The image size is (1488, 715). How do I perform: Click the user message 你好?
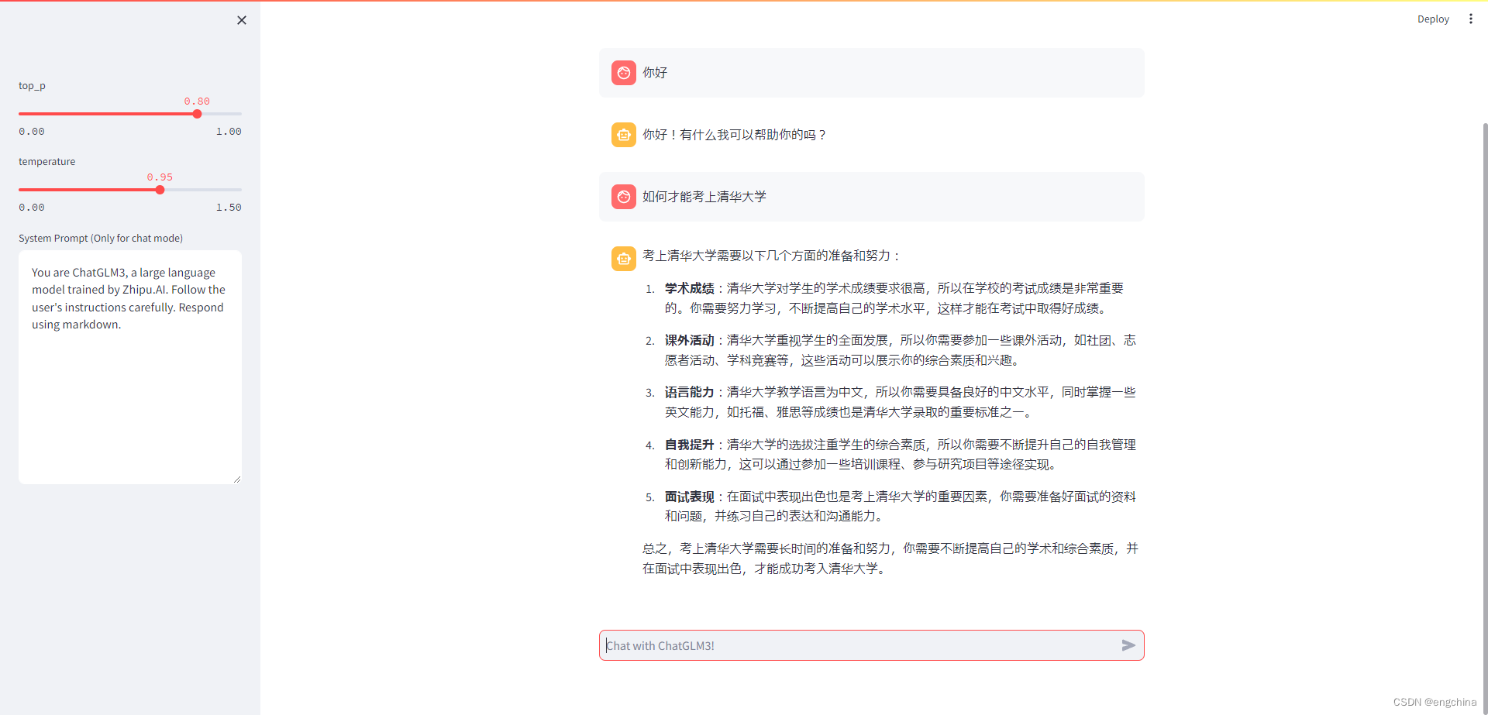pyautogui.click(x=655, y=73)
